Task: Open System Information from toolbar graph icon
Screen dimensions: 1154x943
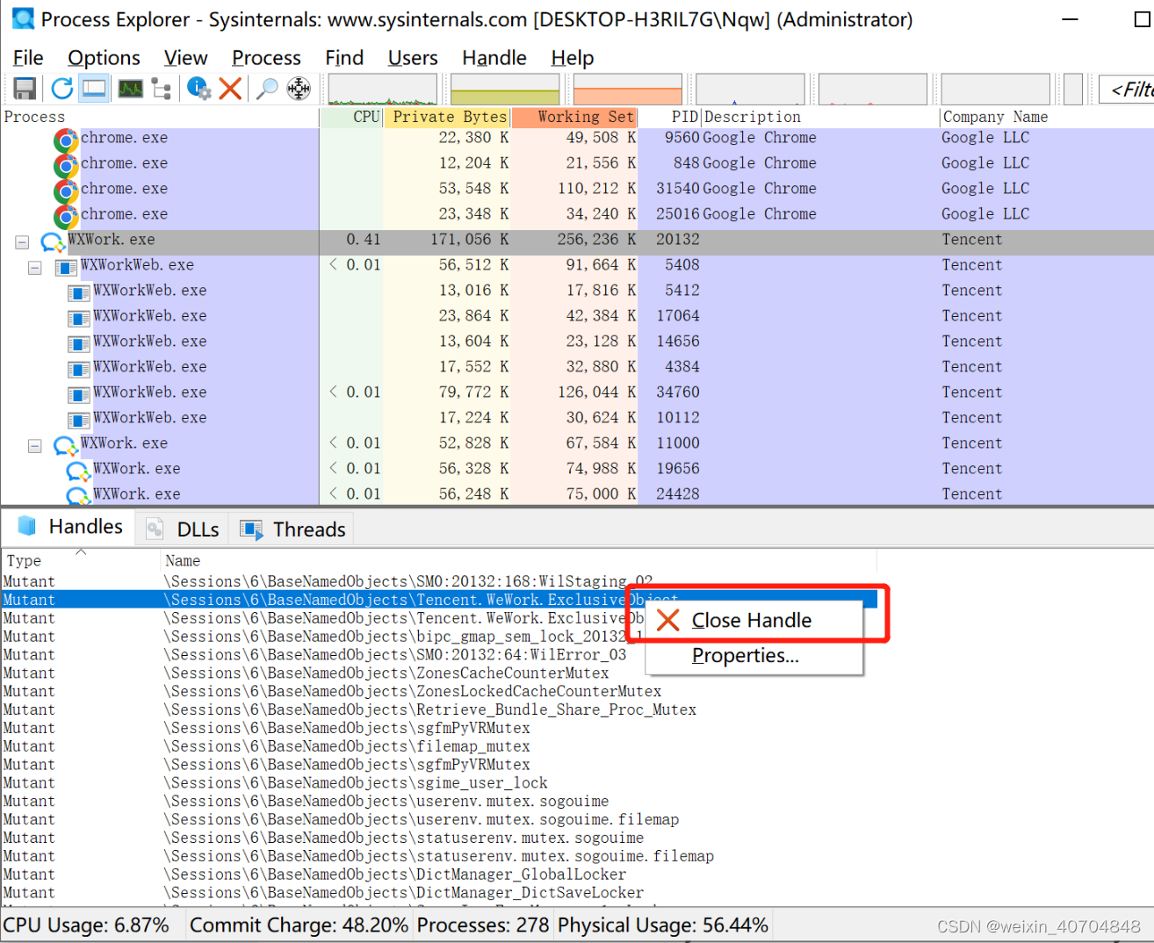Action: (131, 89)
